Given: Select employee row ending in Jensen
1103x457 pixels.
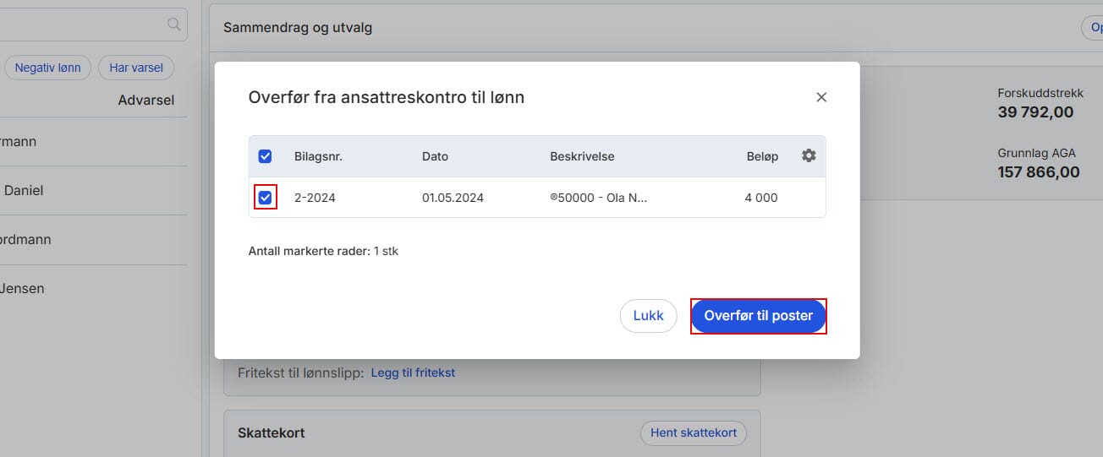Looking at the screenshot, I should pos(93,288).
